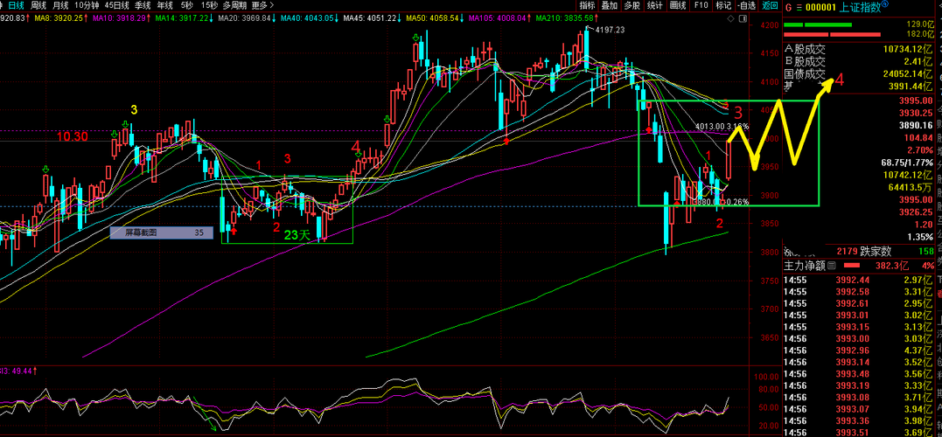Click the MA14: 3917.22 indicator label
The width and height of the screenshot is (942, 437).
coord(182,18)
